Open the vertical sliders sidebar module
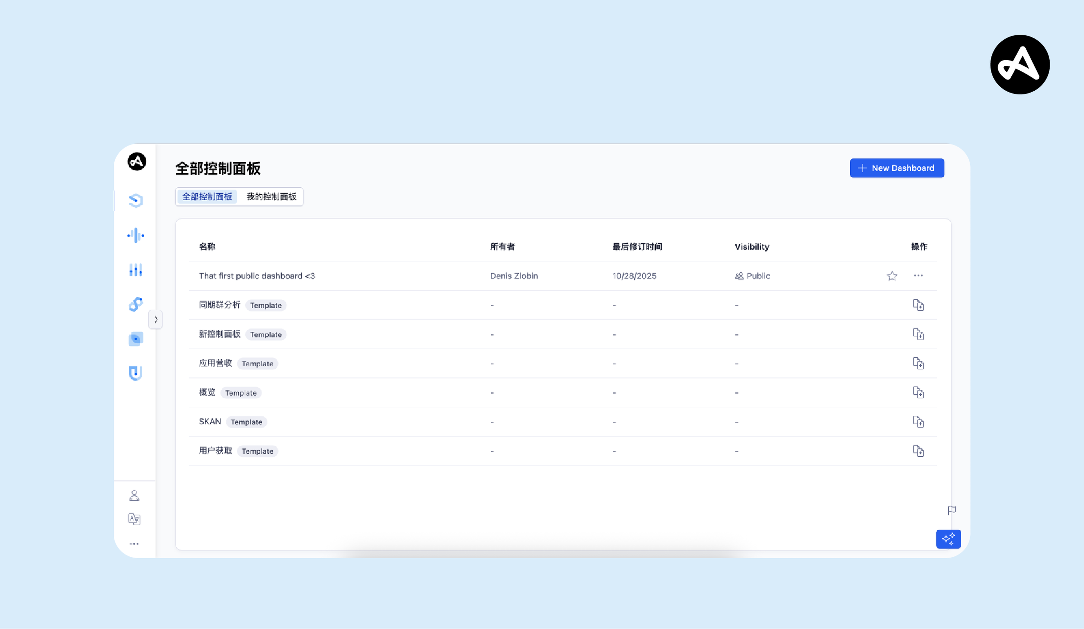 pos(135,270)
